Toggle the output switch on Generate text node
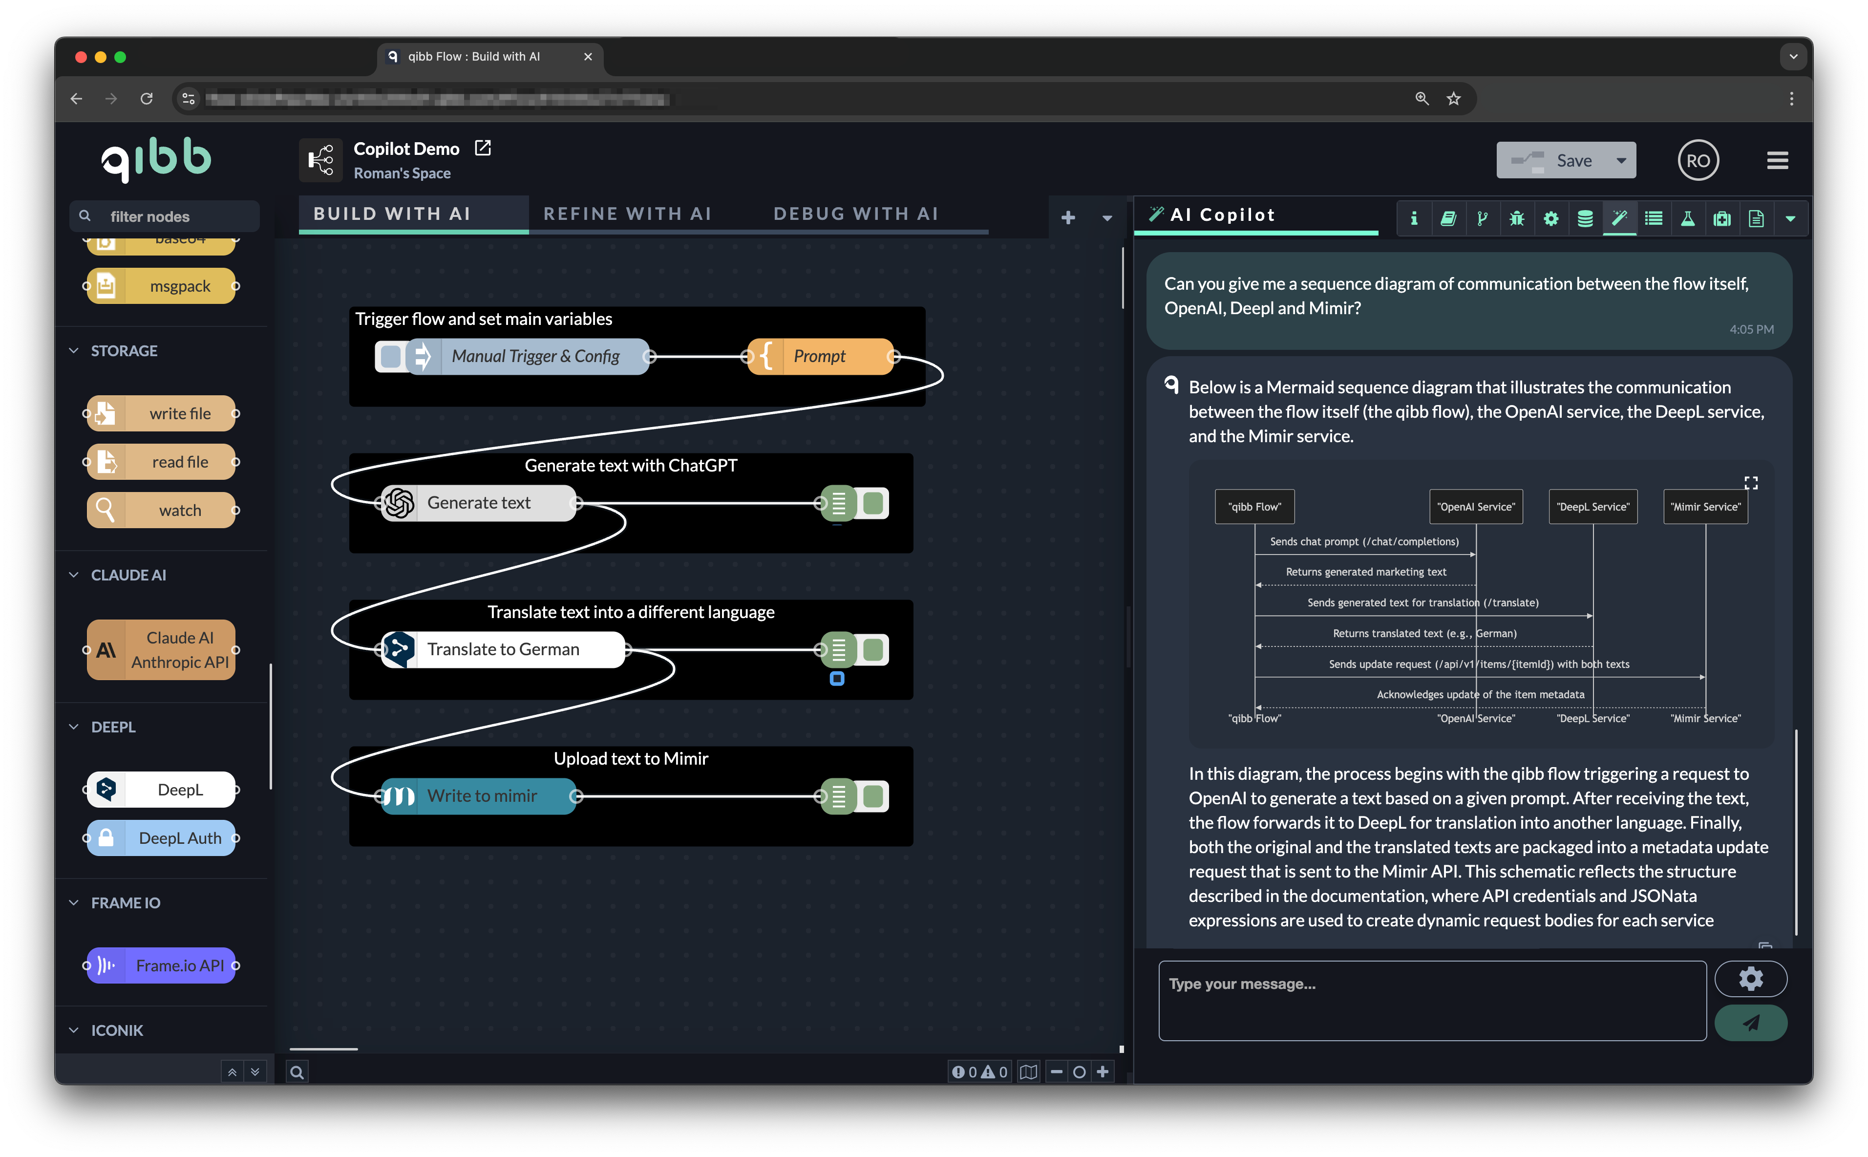The height and width of the screenshot is (1157, 1868). 873,503
